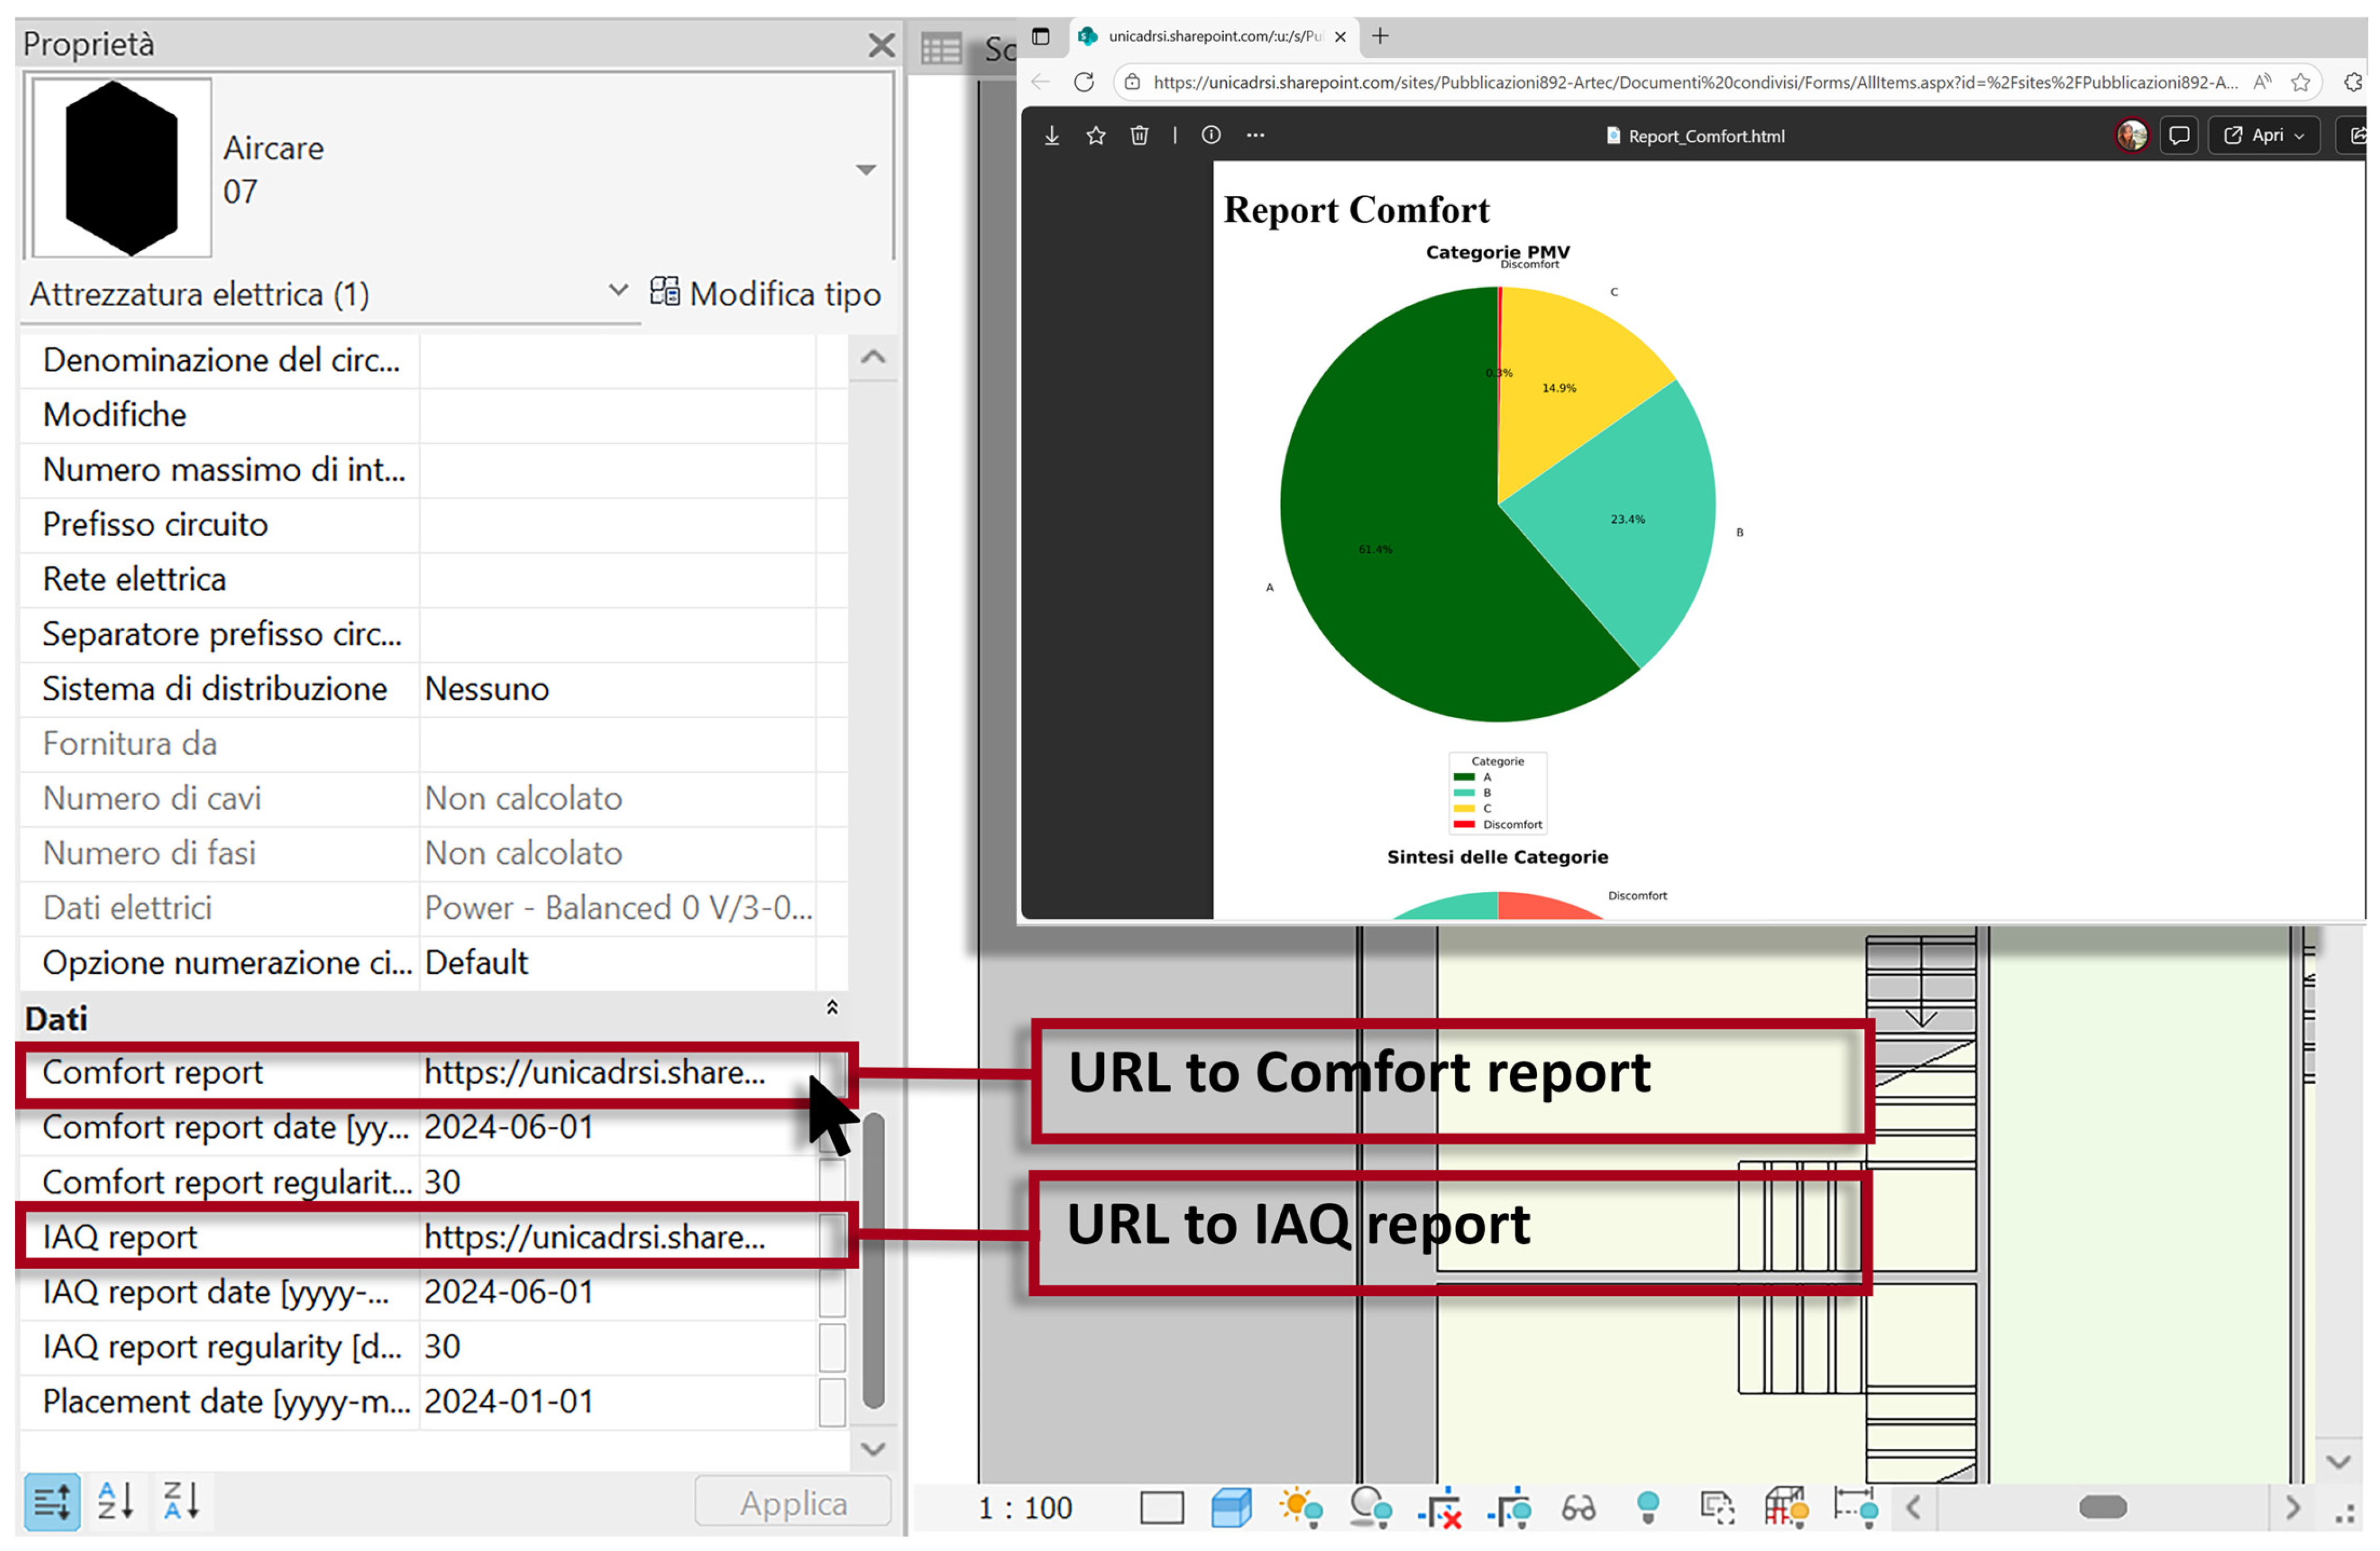
Task: Open file details info icon
Action: tap(1211, 135)
